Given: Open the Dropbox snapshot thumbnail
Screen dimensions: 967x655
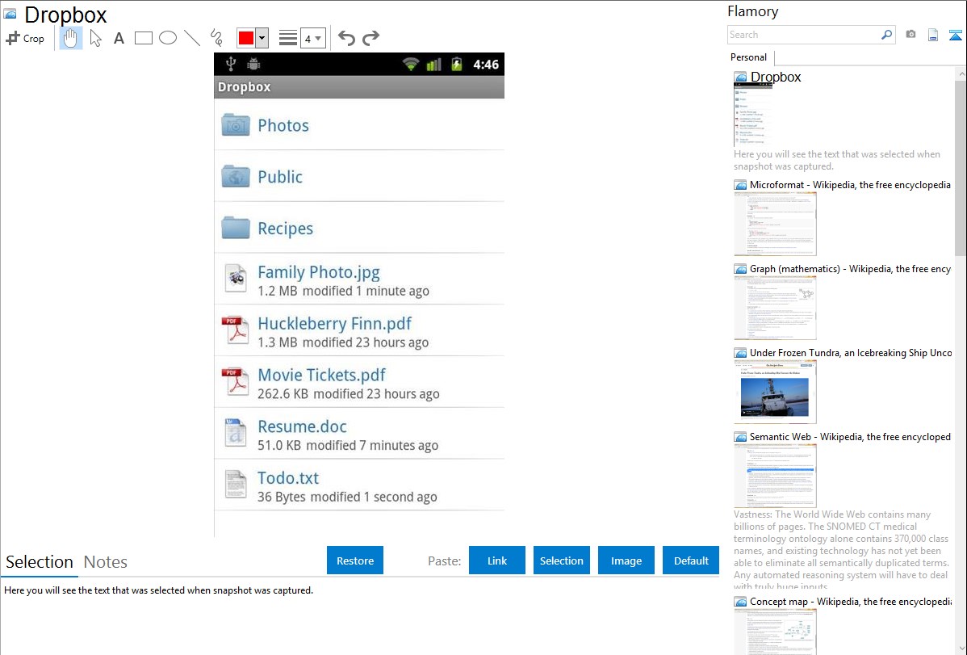Looking at the screenshot, I should [x=753, y=115].
